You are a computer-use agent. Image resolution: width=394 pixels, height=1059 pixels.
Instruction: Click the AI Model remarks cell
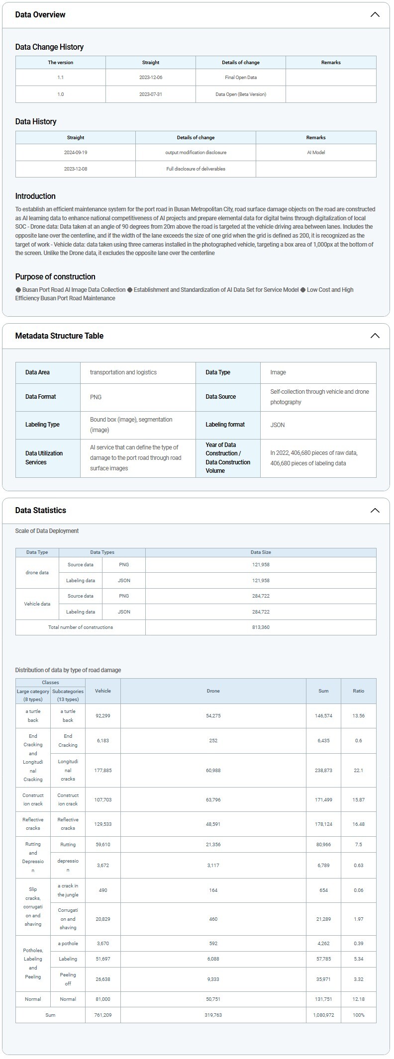pyautogui.click(x=315, y=153)
